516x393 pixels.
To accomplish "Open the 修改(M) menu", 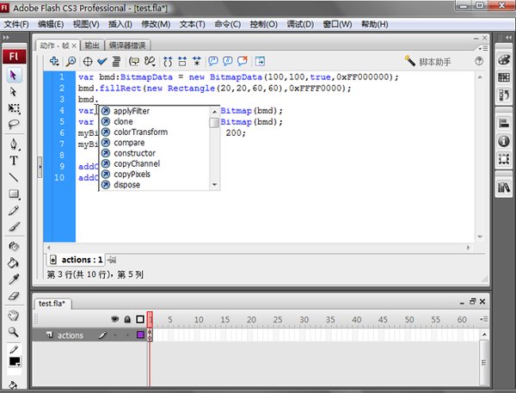I will pos(156,24).
